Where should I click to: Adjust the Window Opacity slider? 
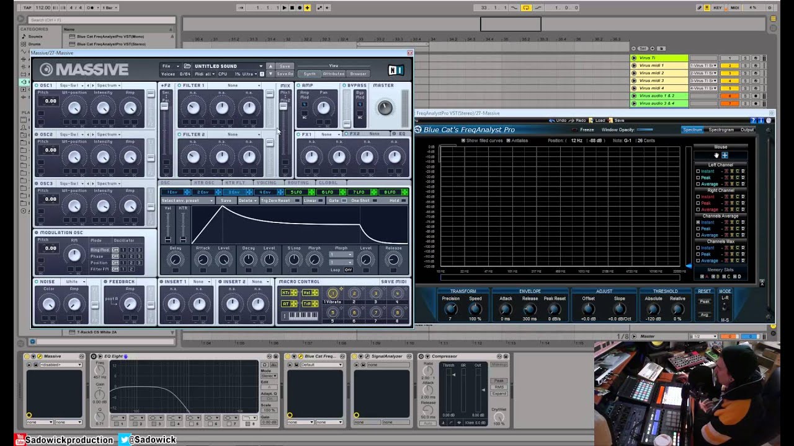click(645, 130)
